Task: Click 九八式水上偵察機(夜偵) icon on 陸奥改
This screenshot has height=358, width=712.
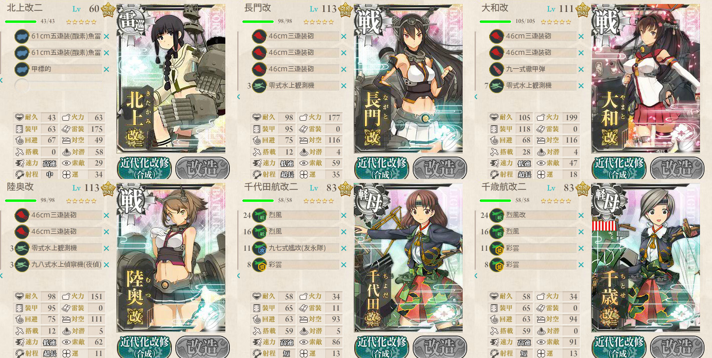Action: coord(22,264)
